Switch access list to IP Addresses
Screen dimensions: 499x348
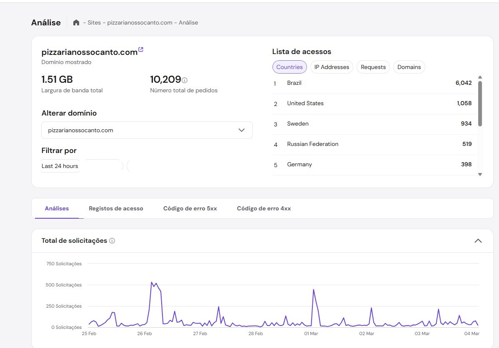tap(332, 67)
